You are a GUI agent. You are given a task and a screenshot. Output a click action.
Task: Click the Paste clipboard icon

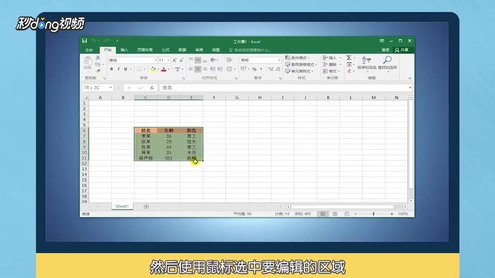click(88, 61)
